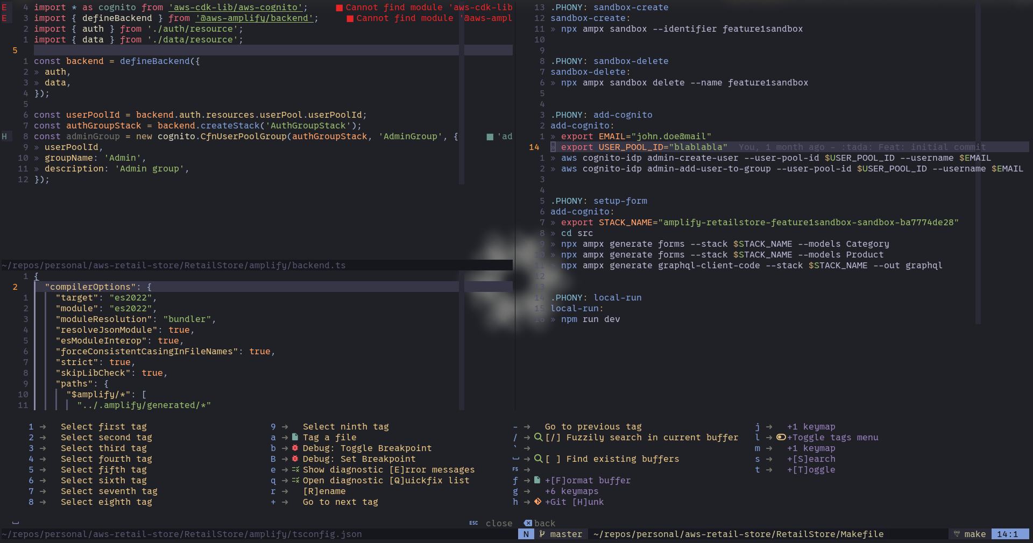Screen dimensions: 1033x543
Task: Choose '[R]ename' in which-key menu
Action: coord(324,491)
